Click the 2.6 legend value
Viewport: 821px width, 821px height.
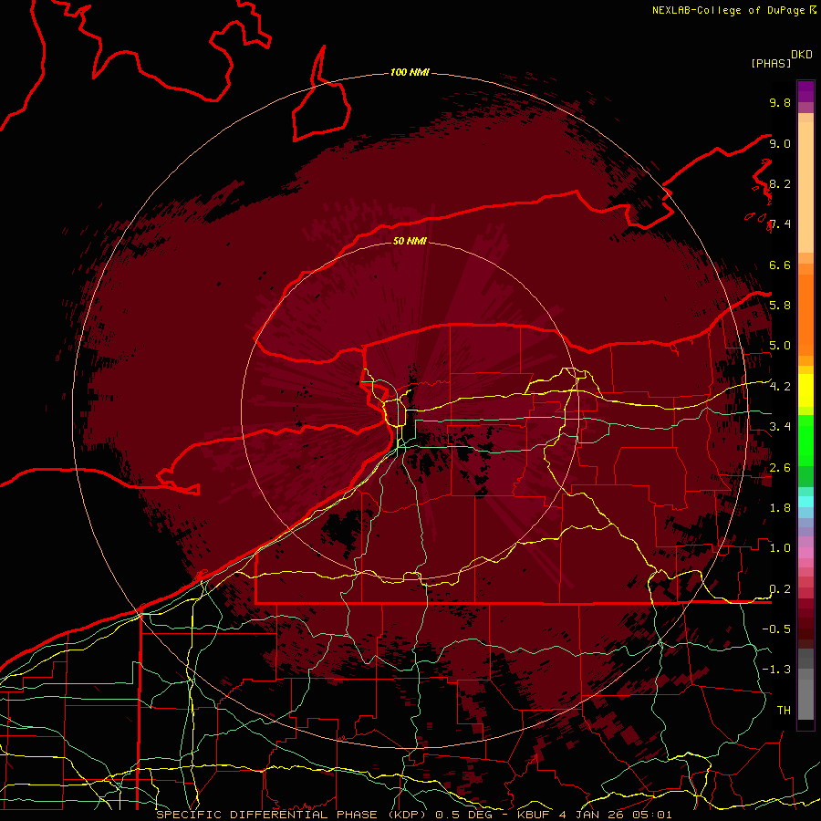coord(780,467)
